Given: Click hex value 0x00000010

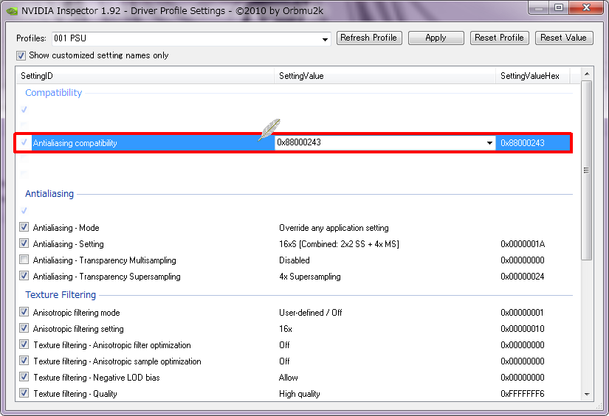Looking at the screenshot, I should tap(523, 329).
